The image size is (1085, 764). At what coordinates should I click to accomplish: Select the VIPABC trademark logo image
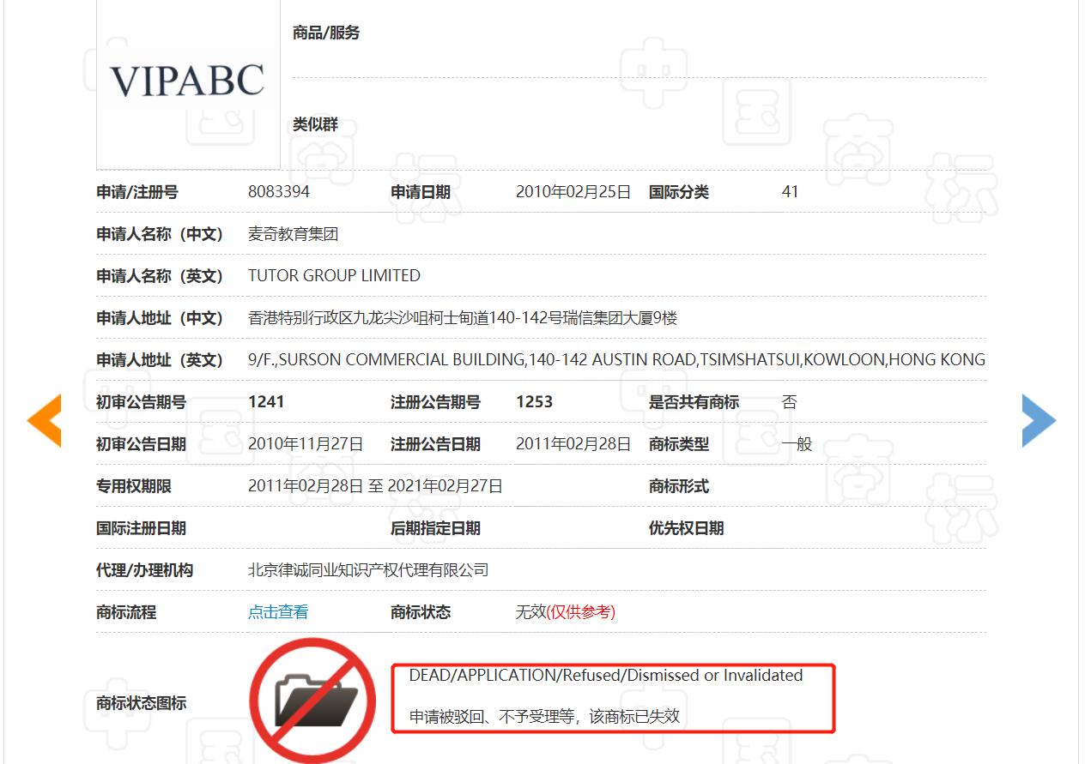tap(188, 83)
